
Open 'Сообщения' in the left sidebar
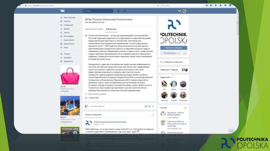[x=68, y=25]
